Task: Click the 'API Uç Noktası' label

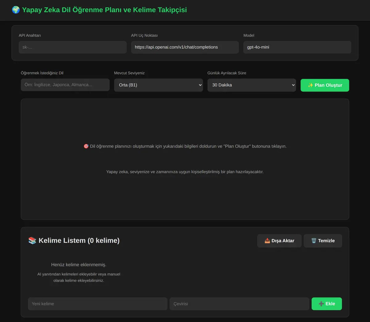Action: [x=144, y=35]
